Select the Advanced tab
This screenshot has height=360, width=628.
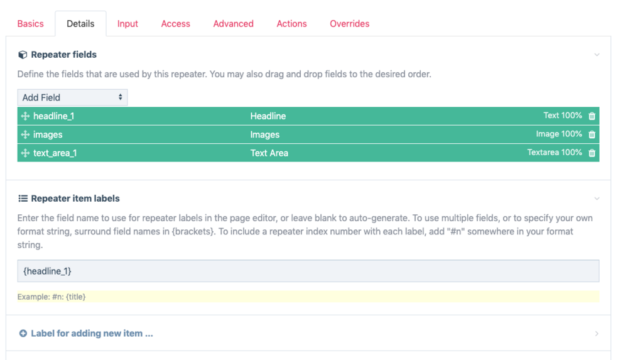coord(233,24)
